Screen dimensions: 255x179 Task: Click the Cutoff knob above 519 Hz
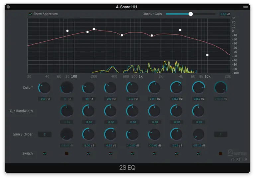(x=132, y=88)
